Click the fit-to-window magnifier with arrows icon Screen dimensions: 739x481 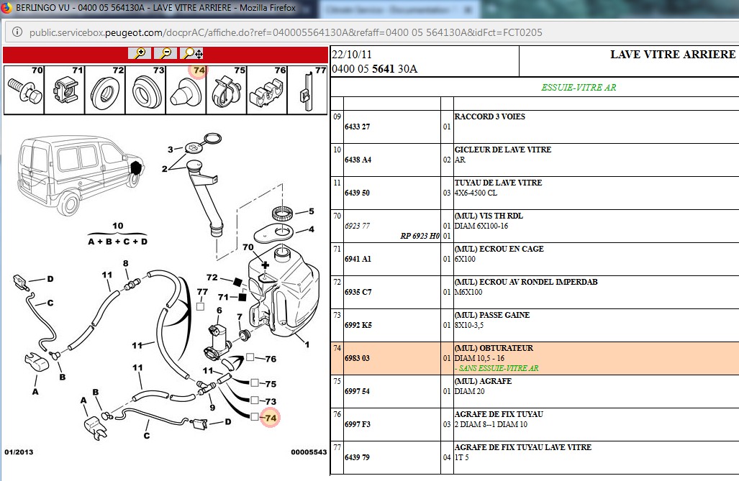[193, 53]
